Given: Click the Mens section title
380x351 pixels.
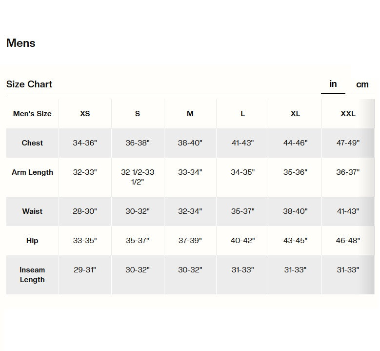Looking at the screenshot, I should tap(21, 43).
